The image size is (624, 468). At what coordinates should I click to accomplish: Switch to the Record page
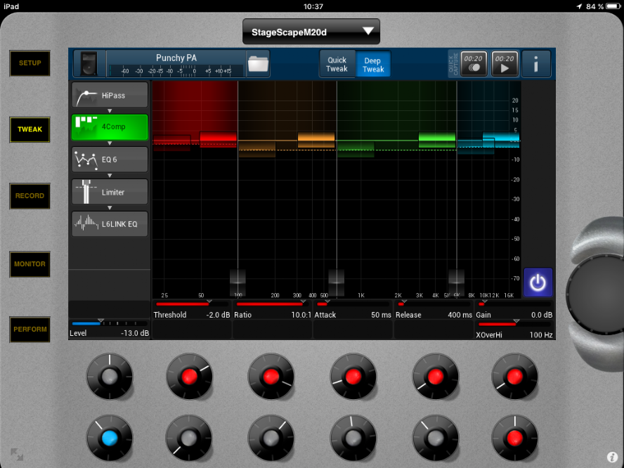click(x=30, y=196)
